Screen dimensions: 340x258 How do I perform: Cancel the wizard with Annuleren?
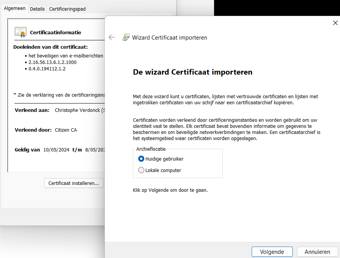(x=317, y=252)
